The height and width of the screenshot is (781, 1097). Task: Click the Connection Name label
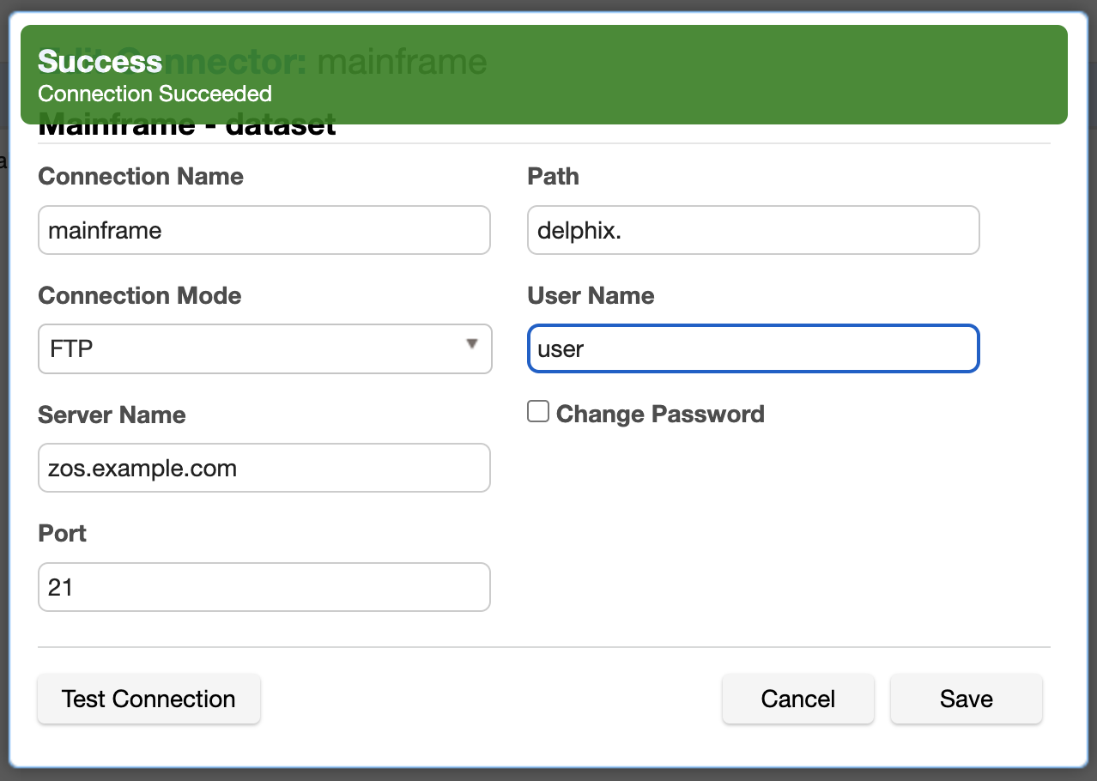point(141,177)
